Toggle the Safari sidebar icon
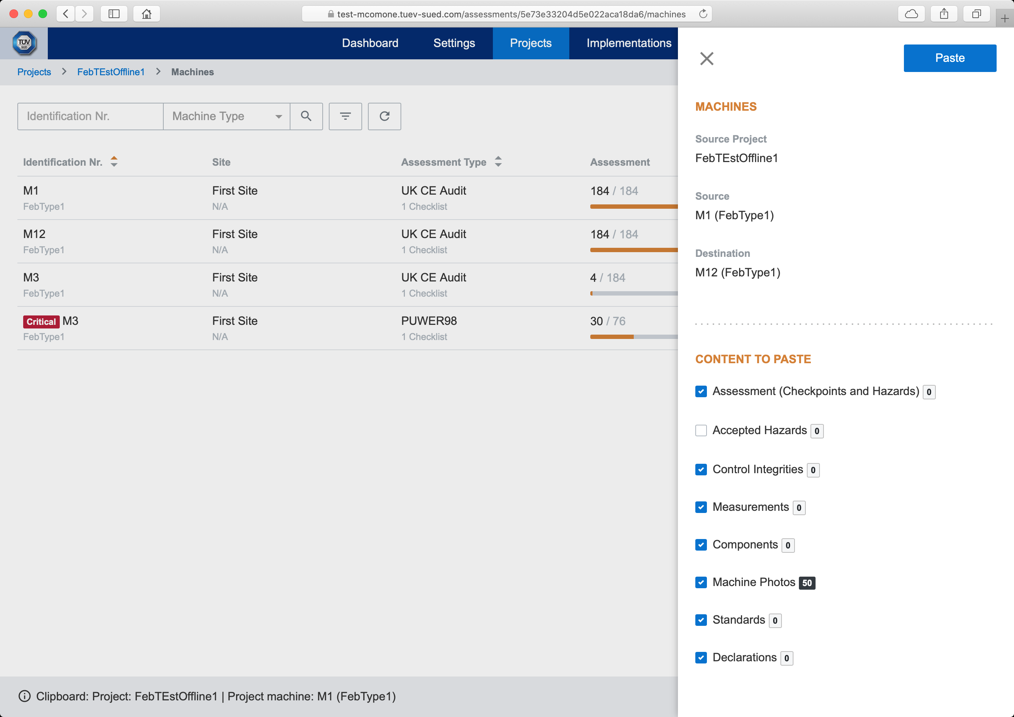1014x717 pixels. click(x=114, y=14)
